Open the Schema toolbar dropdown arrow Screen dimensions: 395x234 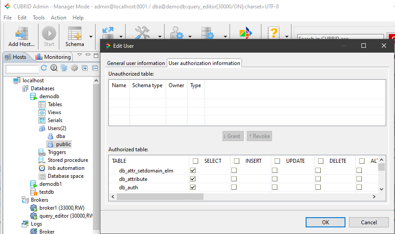pyautogui.click(x=91, y=37)
